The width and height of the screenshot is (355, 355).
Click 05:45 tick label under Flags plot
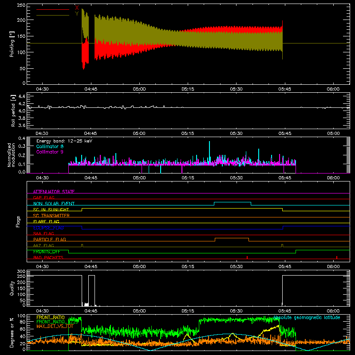pyautogui.click(x=285, y=267)
